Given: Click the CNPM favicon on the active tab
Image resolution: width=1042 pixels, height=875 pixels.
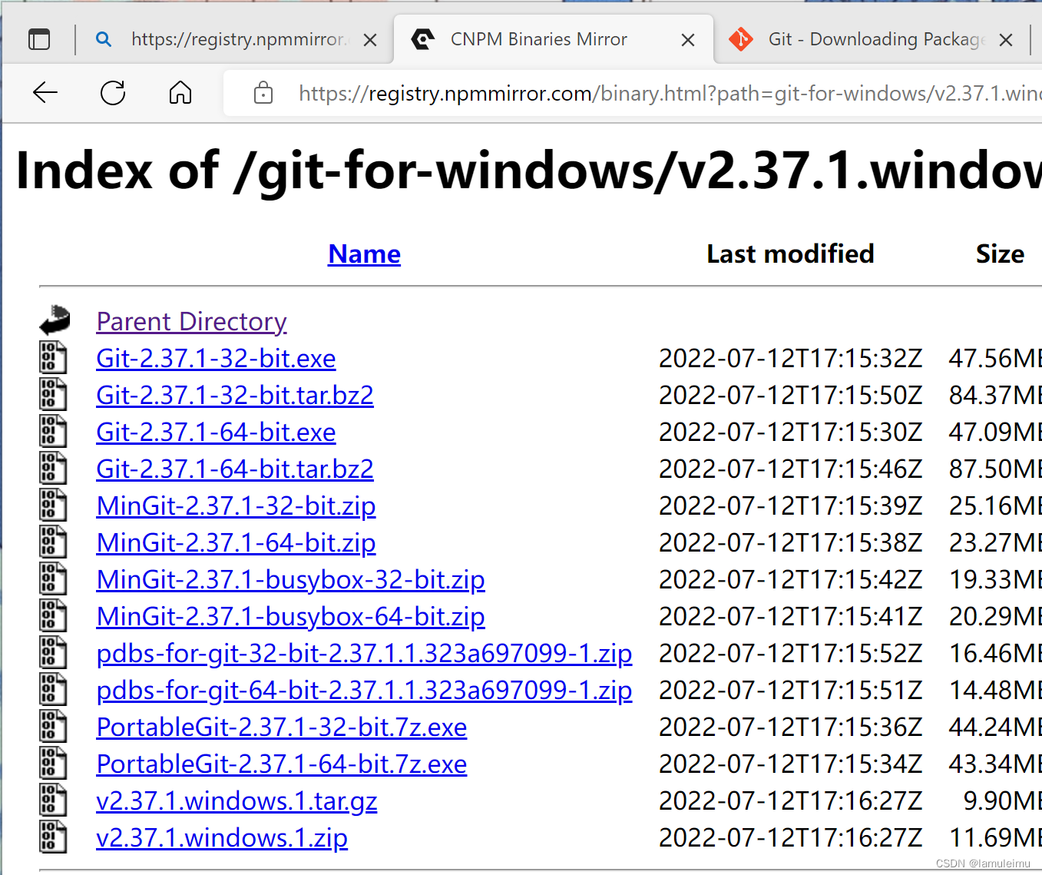Looking at the screenshot, I should click(422, 39).
